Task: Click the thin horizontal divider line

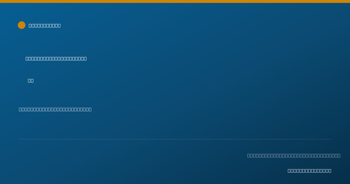Action: click(x=175, y=139)
